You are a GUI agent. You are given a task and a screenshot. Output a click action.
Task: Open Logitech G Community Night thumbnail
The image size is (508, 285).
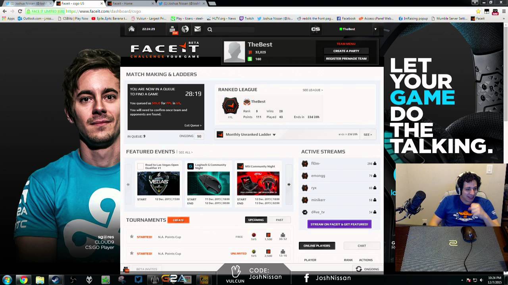click(208, 183)
